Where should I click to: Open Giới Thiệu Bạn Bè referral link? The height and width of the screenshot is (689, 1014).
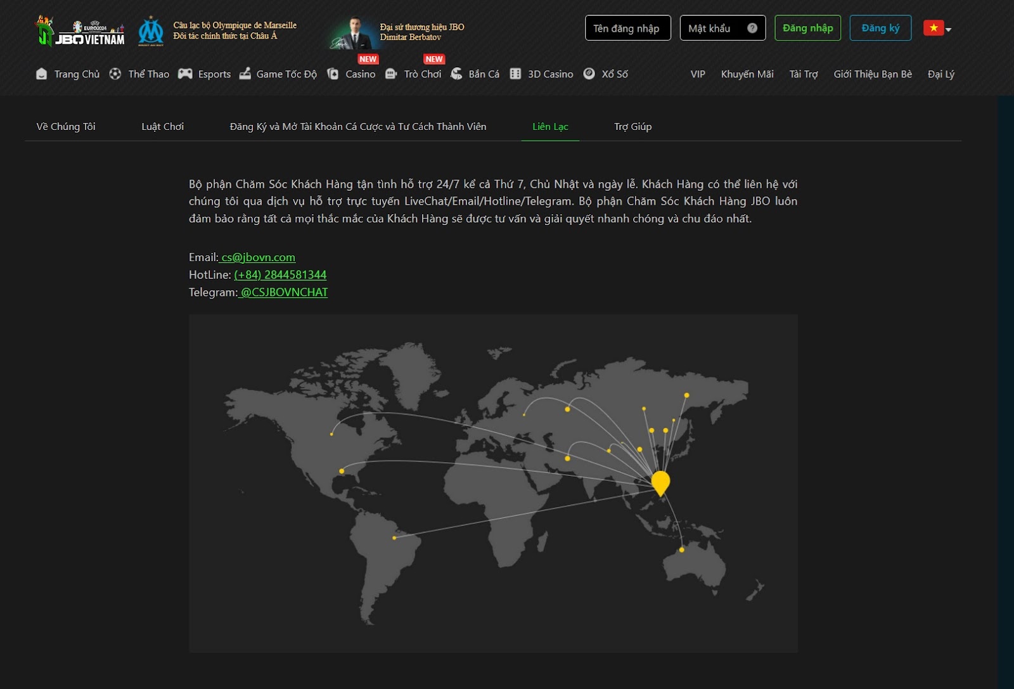(x=873, y=74)
